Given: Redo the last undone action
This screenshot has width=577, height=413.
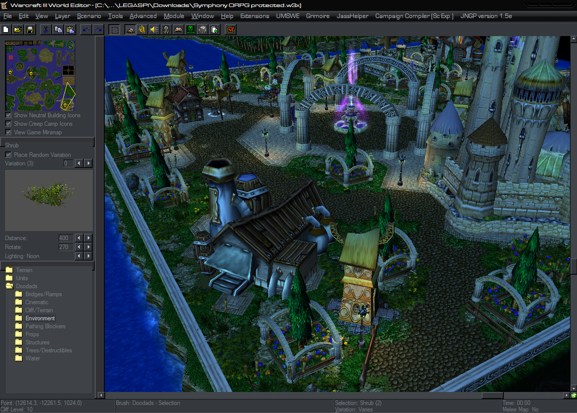Looking at the screenshot, I should click(x=98, y=30).
